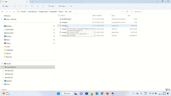This screenshot has width=171, height=96.
Task: Open the Music folder shortcut
Action: 7,40
